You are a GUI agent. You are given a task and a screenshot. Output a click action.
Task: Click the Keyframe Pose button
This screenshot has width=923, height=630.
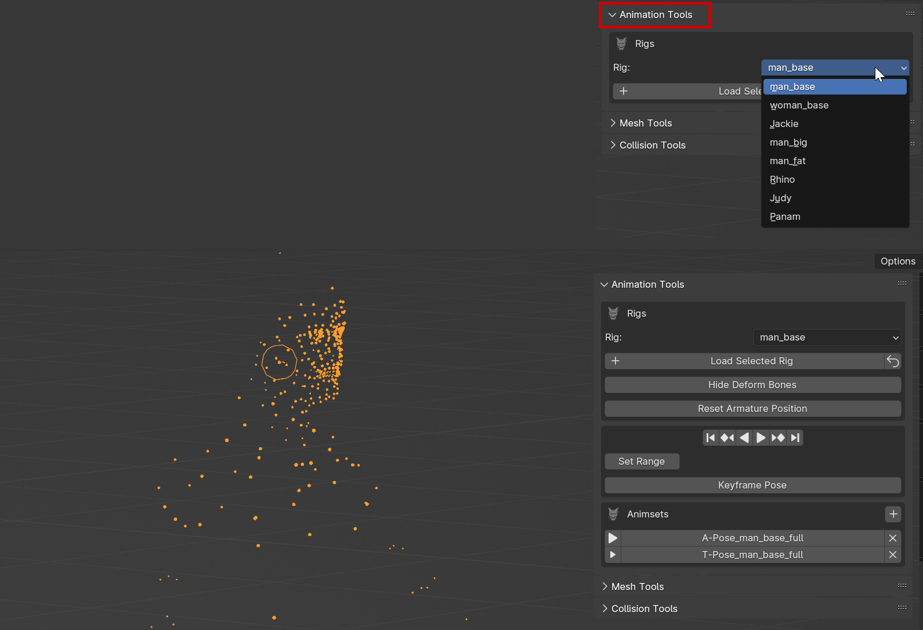coord(752,486)
